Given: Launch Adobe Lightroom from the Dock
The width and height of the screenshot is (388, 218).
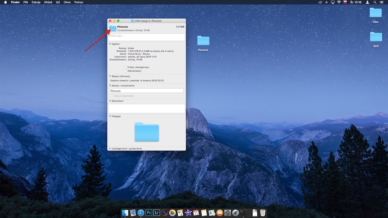Looking at the screenshot, I should 156,213.
